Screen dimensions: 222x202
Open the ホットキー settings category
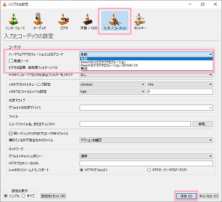pos(140,22)
